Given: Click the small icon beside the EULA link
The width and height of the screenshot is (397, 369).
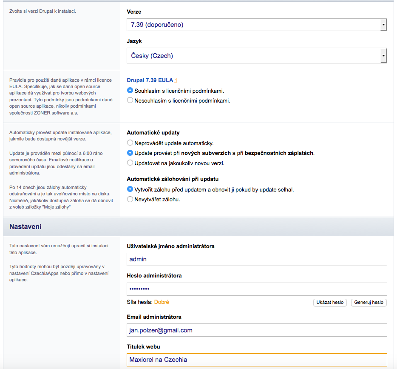Looking at the screenshot, I should [x=175, y=80].
